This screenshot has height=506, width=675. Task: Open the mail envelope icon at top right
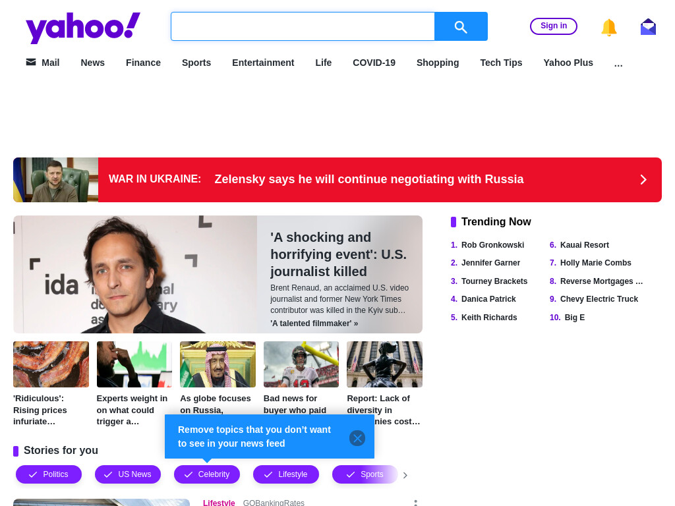648,27
